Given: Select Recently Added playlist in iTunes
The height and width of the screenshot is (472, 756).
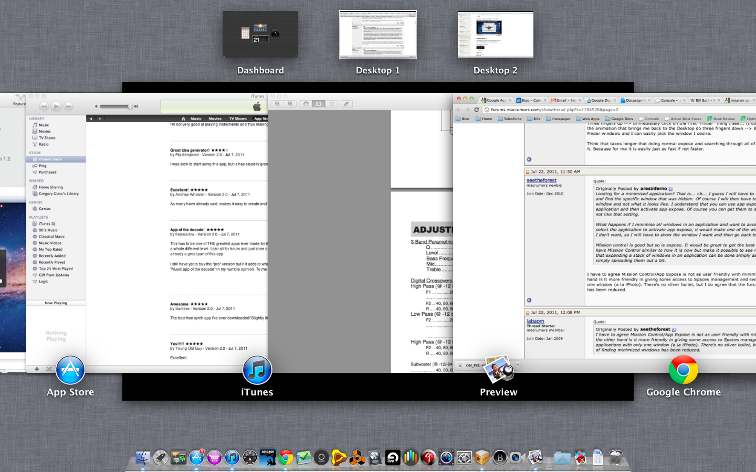Looking at the screenshot, I should [x=52, y=256].
